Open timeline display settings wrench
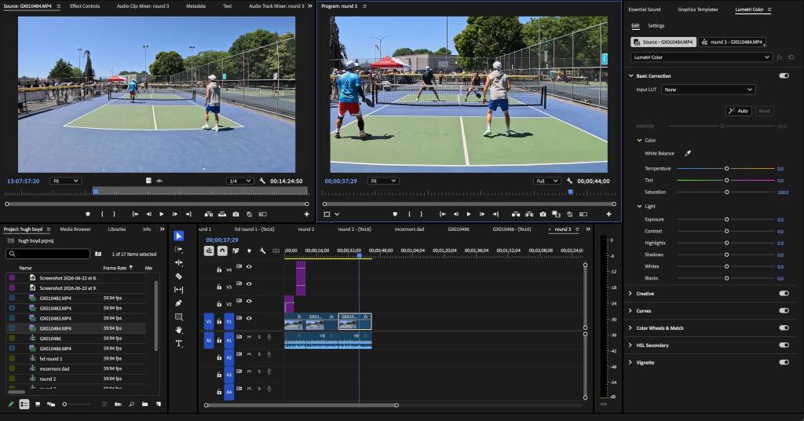Screen dimensions: 804x421 262,251
